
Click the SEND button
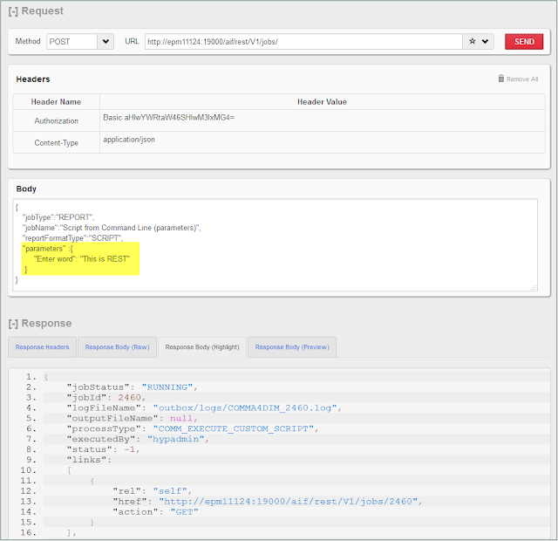524,42
